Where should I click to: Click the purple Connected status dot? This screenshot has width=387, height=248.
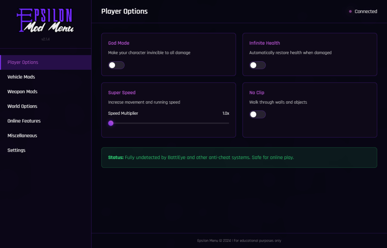click(350, 11)
